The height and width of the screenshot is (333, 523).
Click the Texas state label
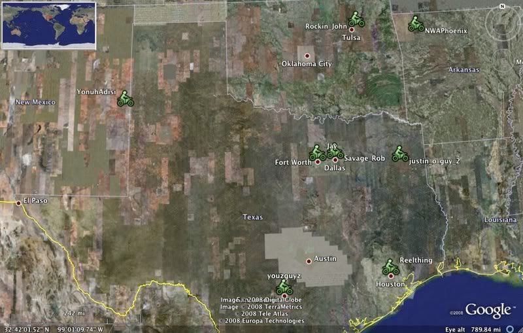pyautogui.click(x=253, y=217)
